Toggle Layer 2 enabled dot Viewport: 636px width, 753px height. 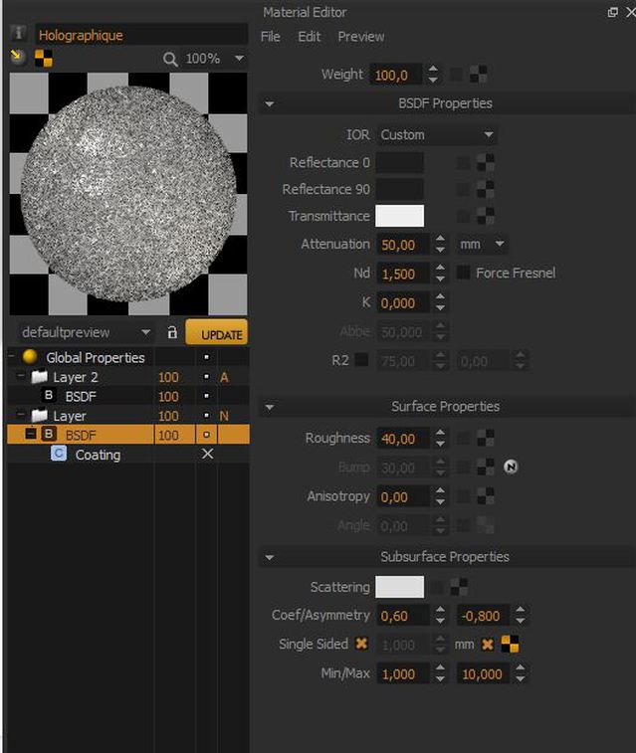(207, 376)
